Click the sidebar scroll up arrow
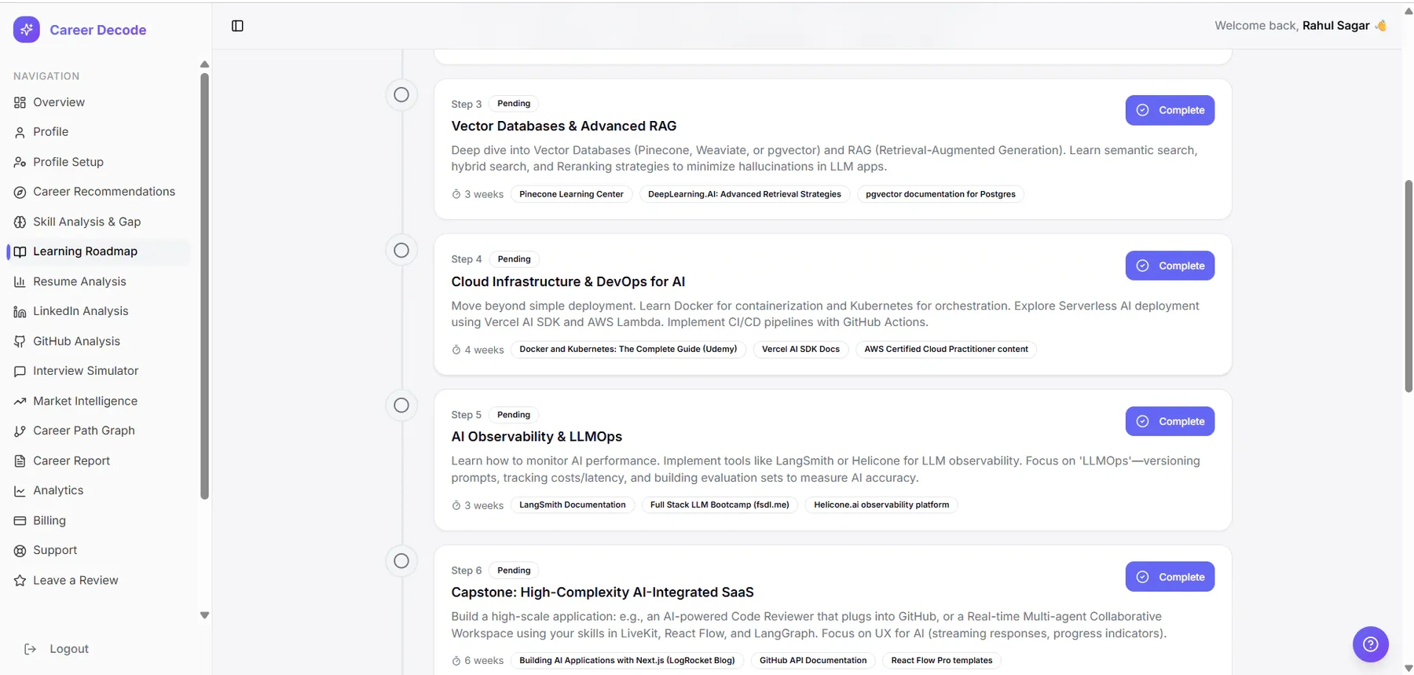 coord(204,64)
